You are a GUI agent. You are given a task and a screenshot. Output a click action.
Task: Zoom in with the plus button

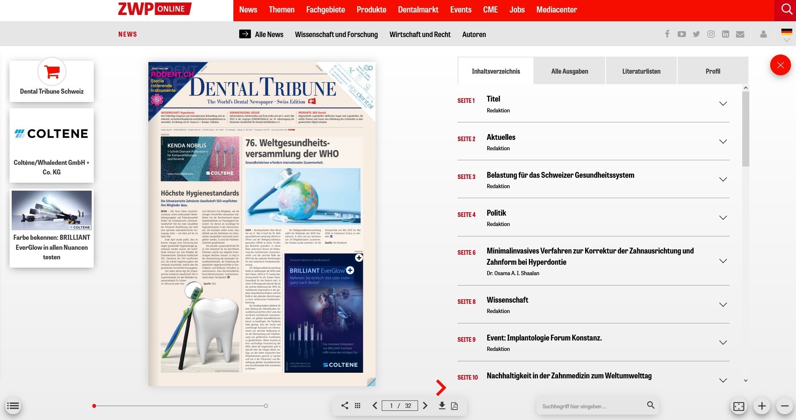tap(762, 406)
